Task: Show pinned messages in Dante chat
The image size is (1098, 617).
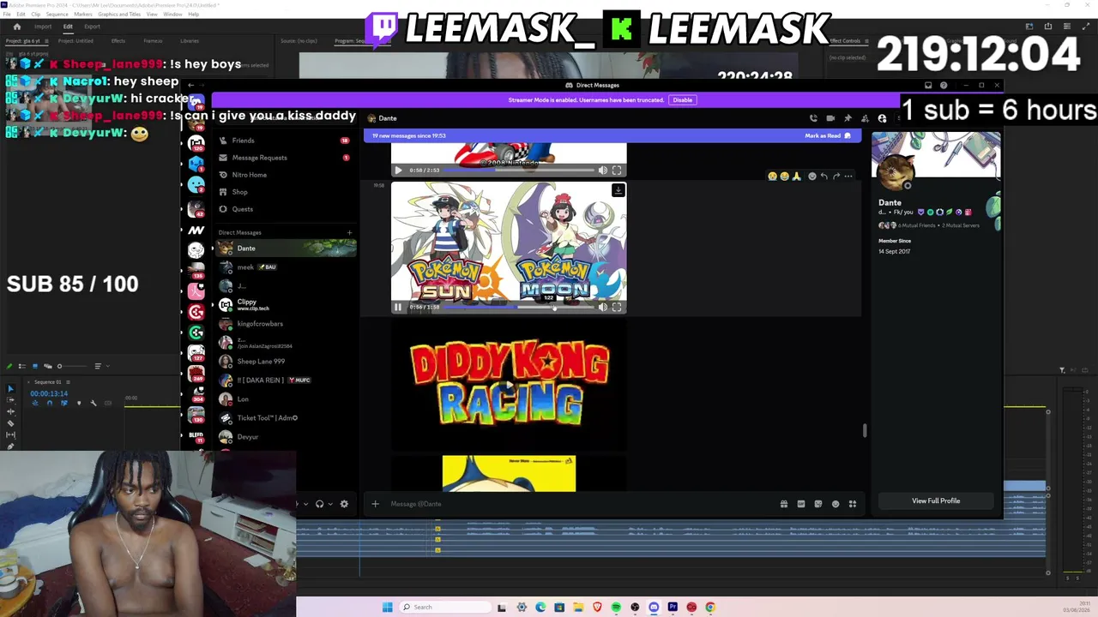Action: pos(848,118)
